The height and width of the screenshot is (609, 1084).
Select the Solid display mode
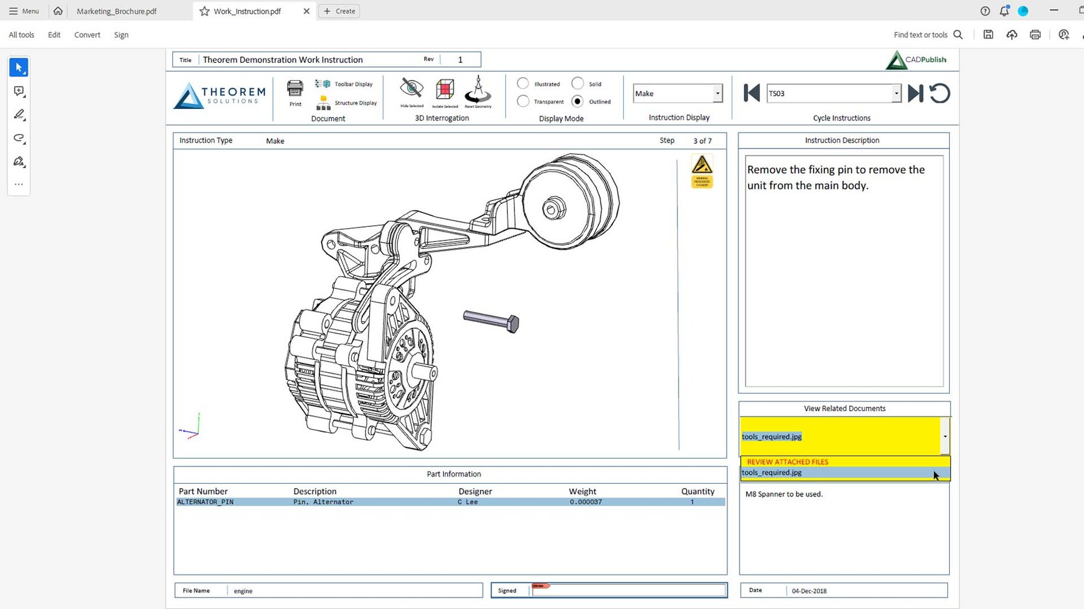579,83
